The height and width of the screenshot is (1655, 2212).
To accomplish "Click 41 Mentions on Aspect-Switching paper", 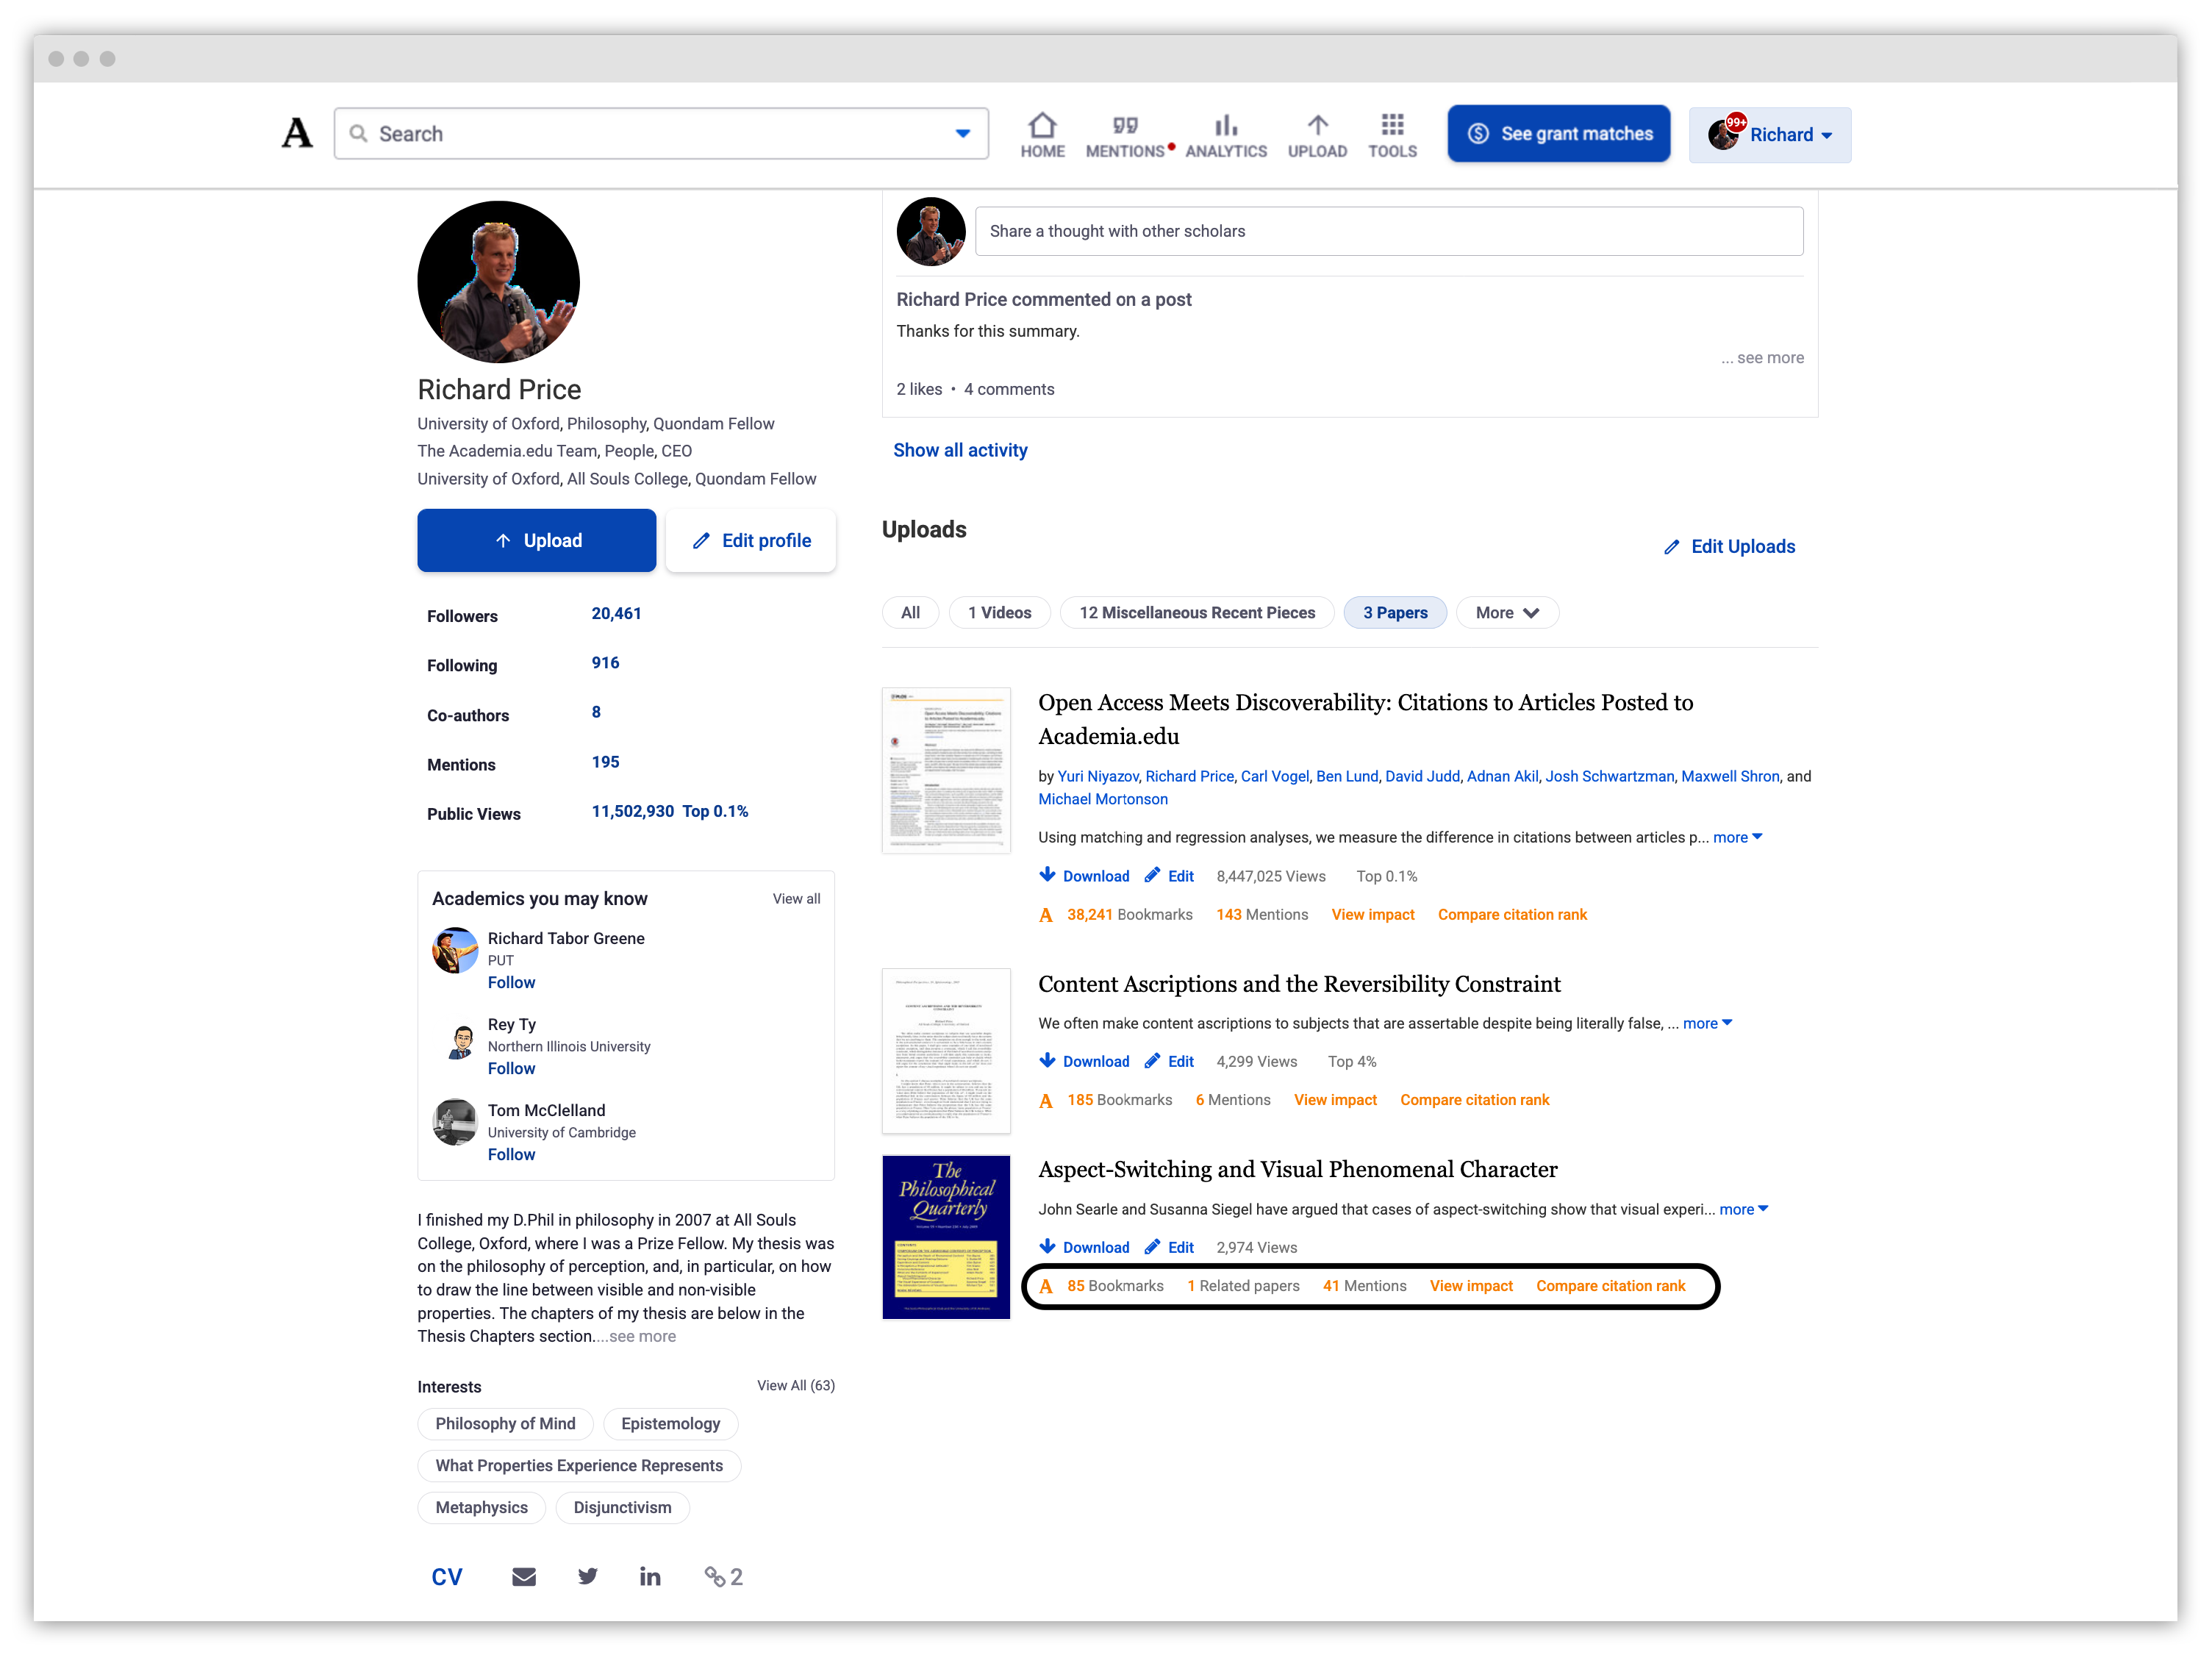I will [x=1364, y=1285].
